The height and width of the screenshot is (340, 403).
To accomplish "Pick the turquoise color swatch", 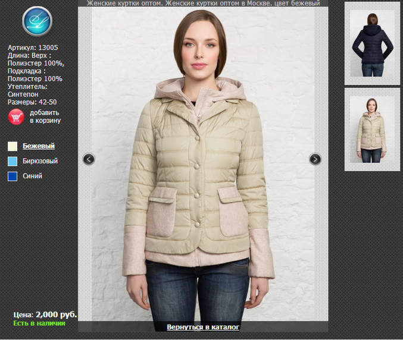I will pos(13,161).
